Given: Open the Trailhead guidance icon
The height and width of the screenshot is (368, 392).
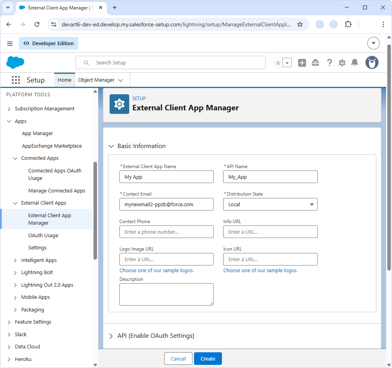Looking at the screenshot, I should 315,63.
